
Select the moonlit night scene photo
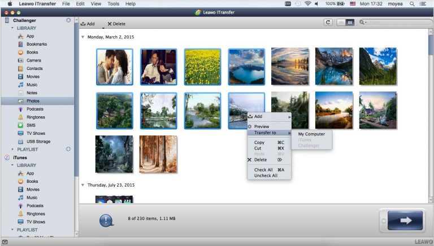[114, 154]
